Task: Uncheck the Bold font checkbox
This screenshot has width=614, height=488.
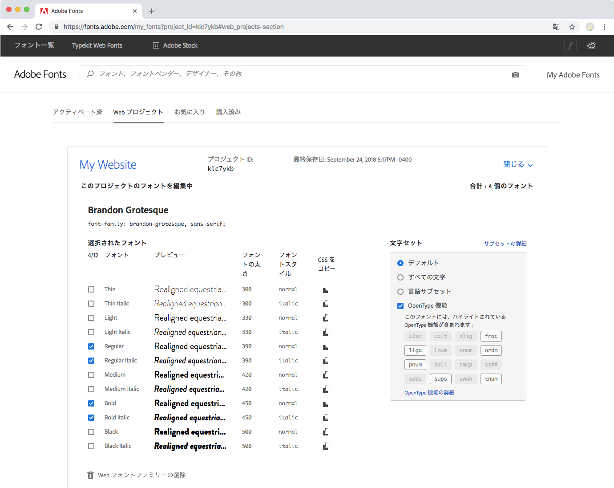Action: pos(91,403)
